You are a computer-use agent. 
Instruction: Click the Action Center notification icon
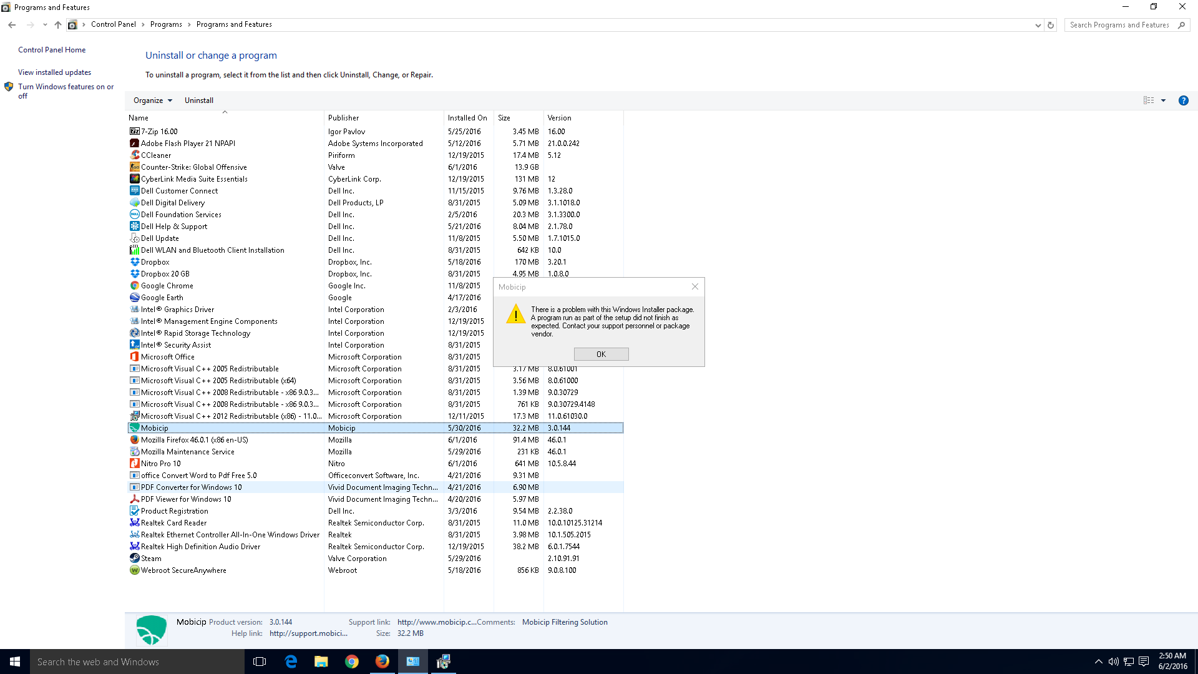coord(1144,662)
